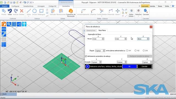Select the Y-Z plane radio button
This screenshot has height=99, width=176.
click(x=135, y=51)
